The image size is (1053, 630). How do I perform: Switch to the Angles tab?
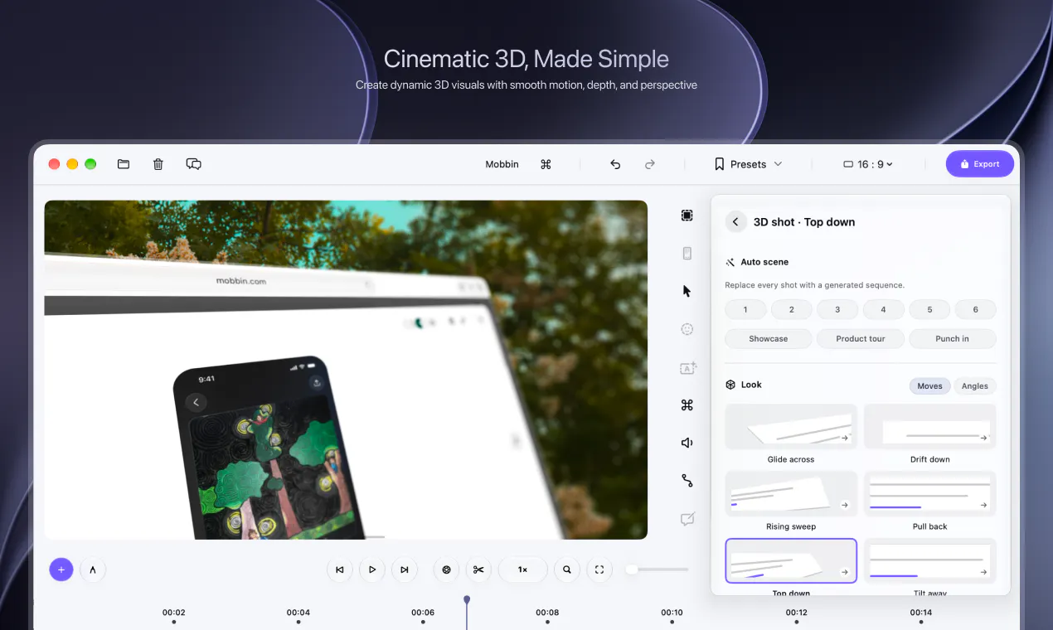click(x=975, y=385)
